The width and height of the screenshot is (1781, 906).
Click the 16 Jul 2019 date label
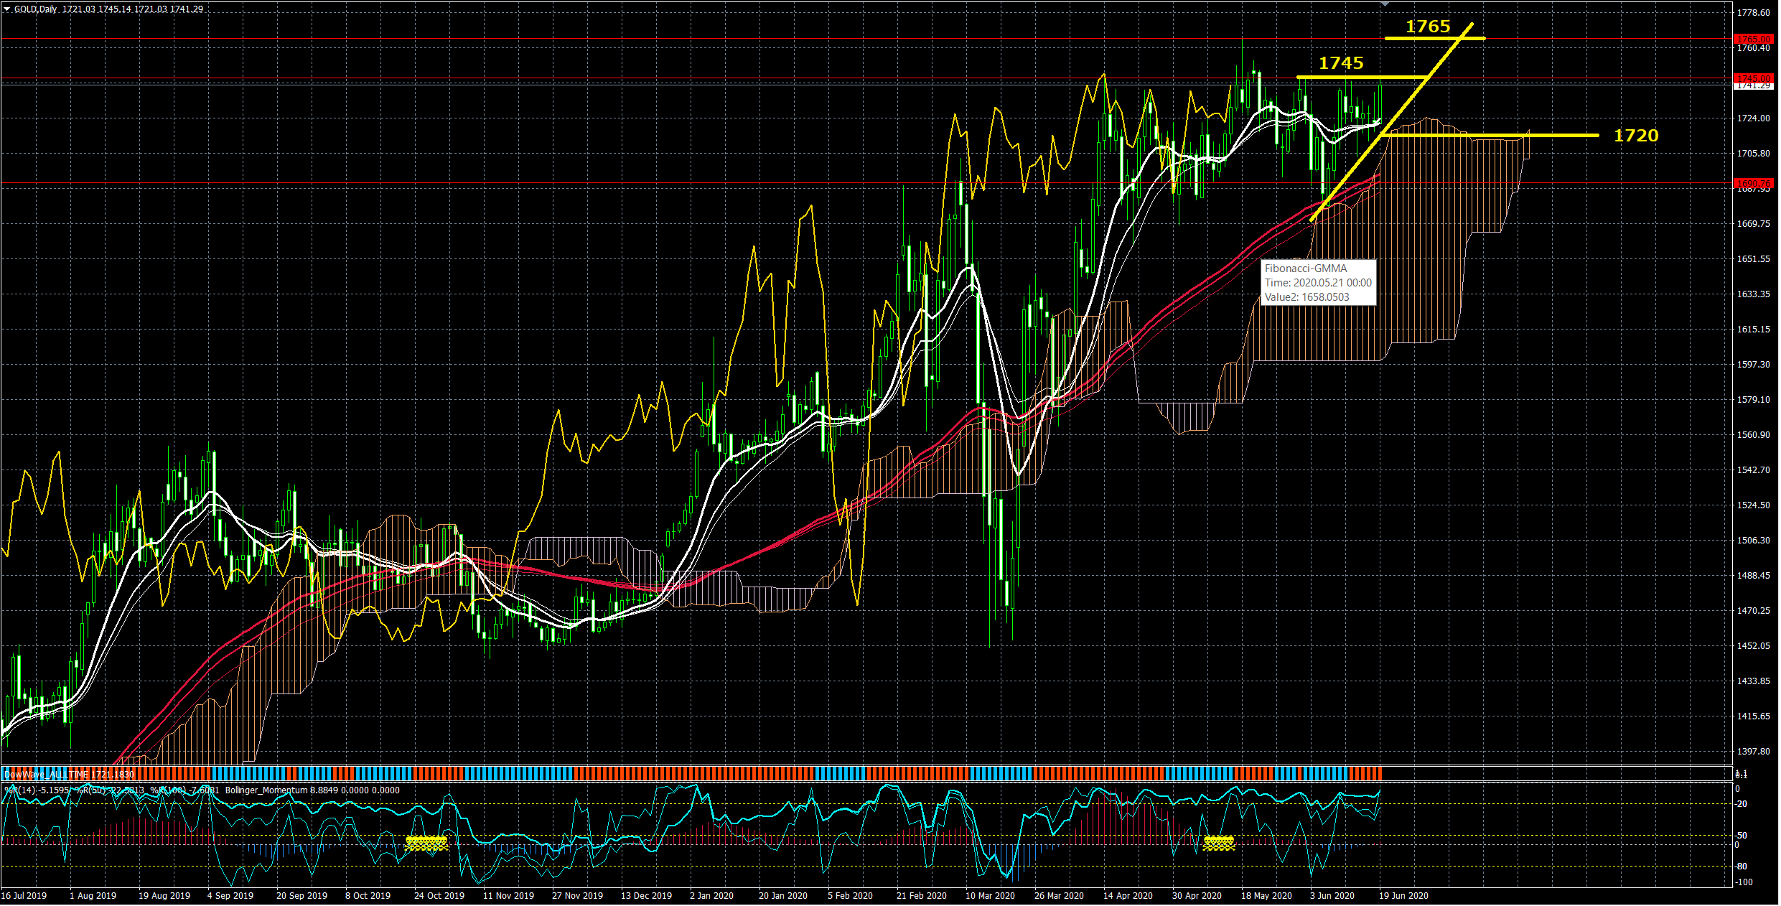[24, 895]
